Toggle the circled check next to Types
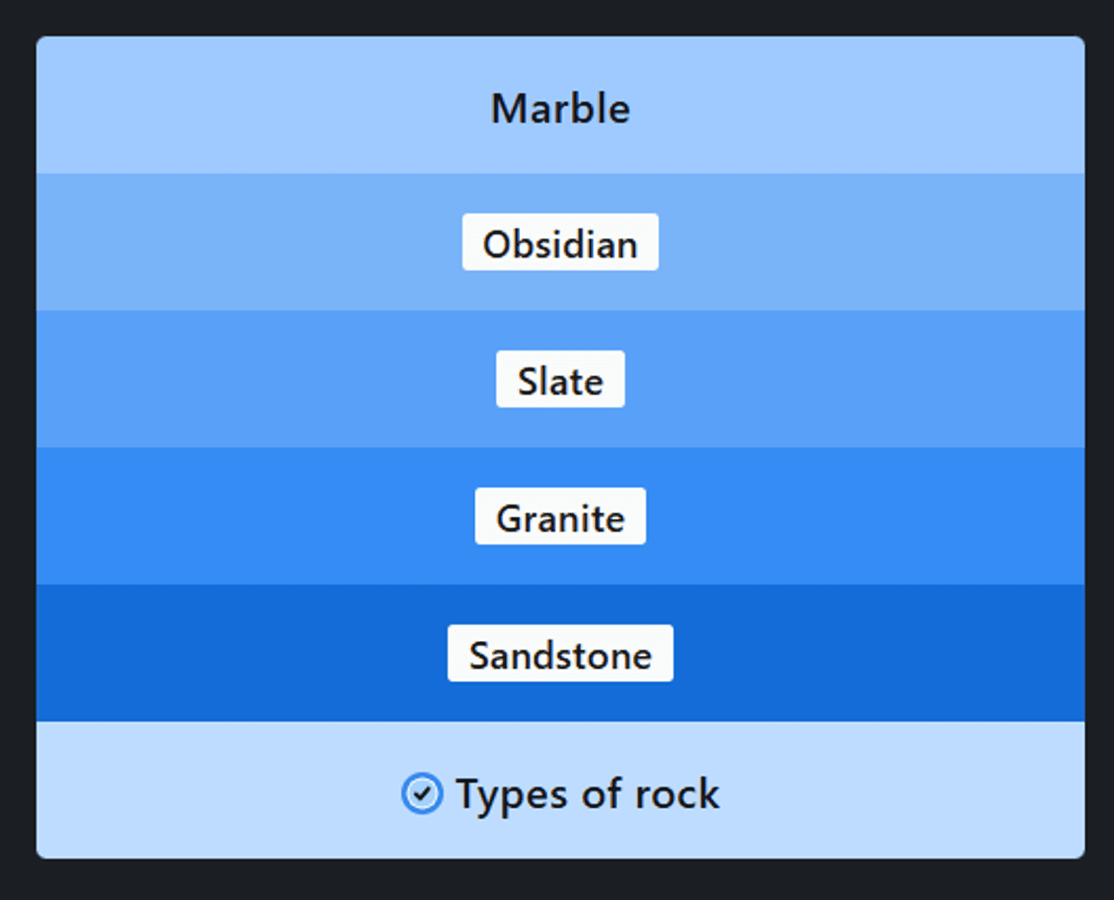This screenshot has height=900, width=1114. [x=421, y=794]
